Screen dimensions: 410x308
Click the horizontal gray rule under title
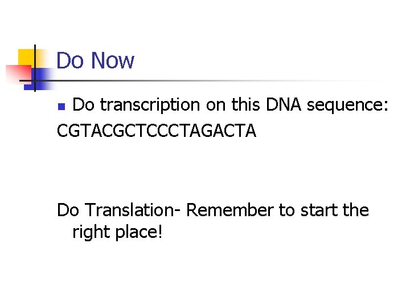tap(228, 81)
